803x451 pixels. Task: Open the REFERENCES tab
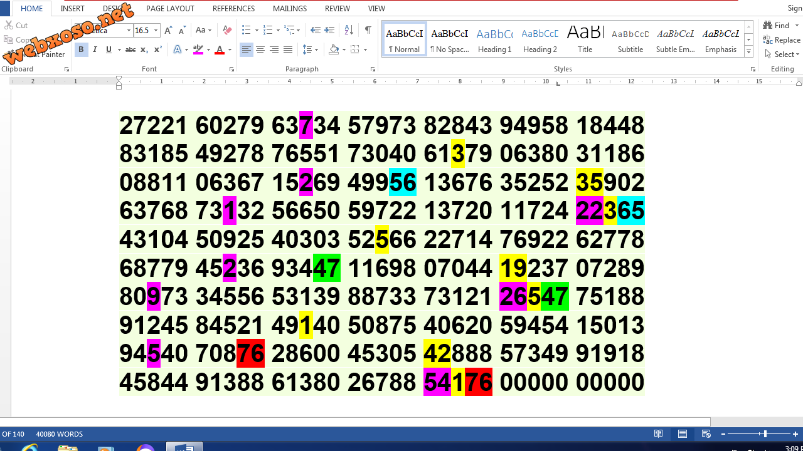(234, 9)
